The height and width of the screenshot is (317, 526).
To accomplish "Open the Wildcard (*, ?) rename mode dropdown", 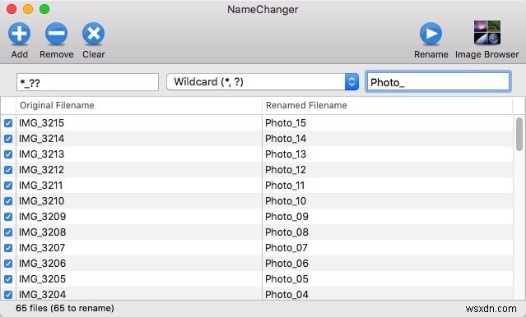I will coord(263,81).
